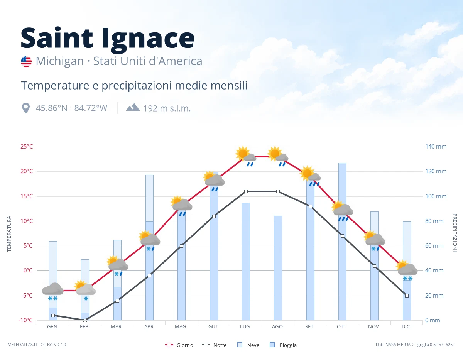The height and width of the screenshot is (355, 463).
Task: Click the DIC month label
Action: tap(406, 327)
